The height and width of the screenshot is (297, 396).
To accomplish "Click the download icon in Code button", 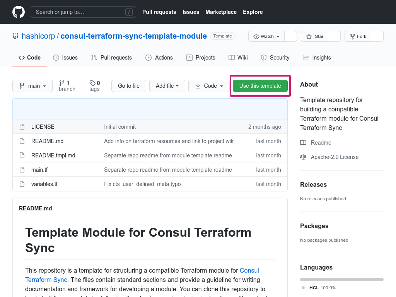I will click(198, 86).
